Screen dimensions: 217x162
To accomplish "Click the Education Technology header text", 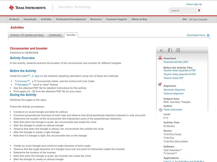I will [74, 7].
